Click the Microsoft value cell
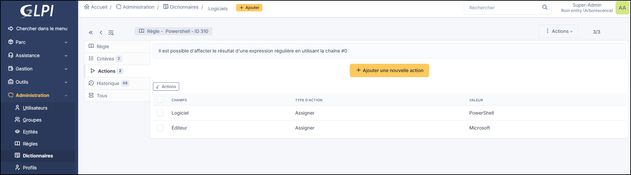The image size is (631, 175). 480,128
